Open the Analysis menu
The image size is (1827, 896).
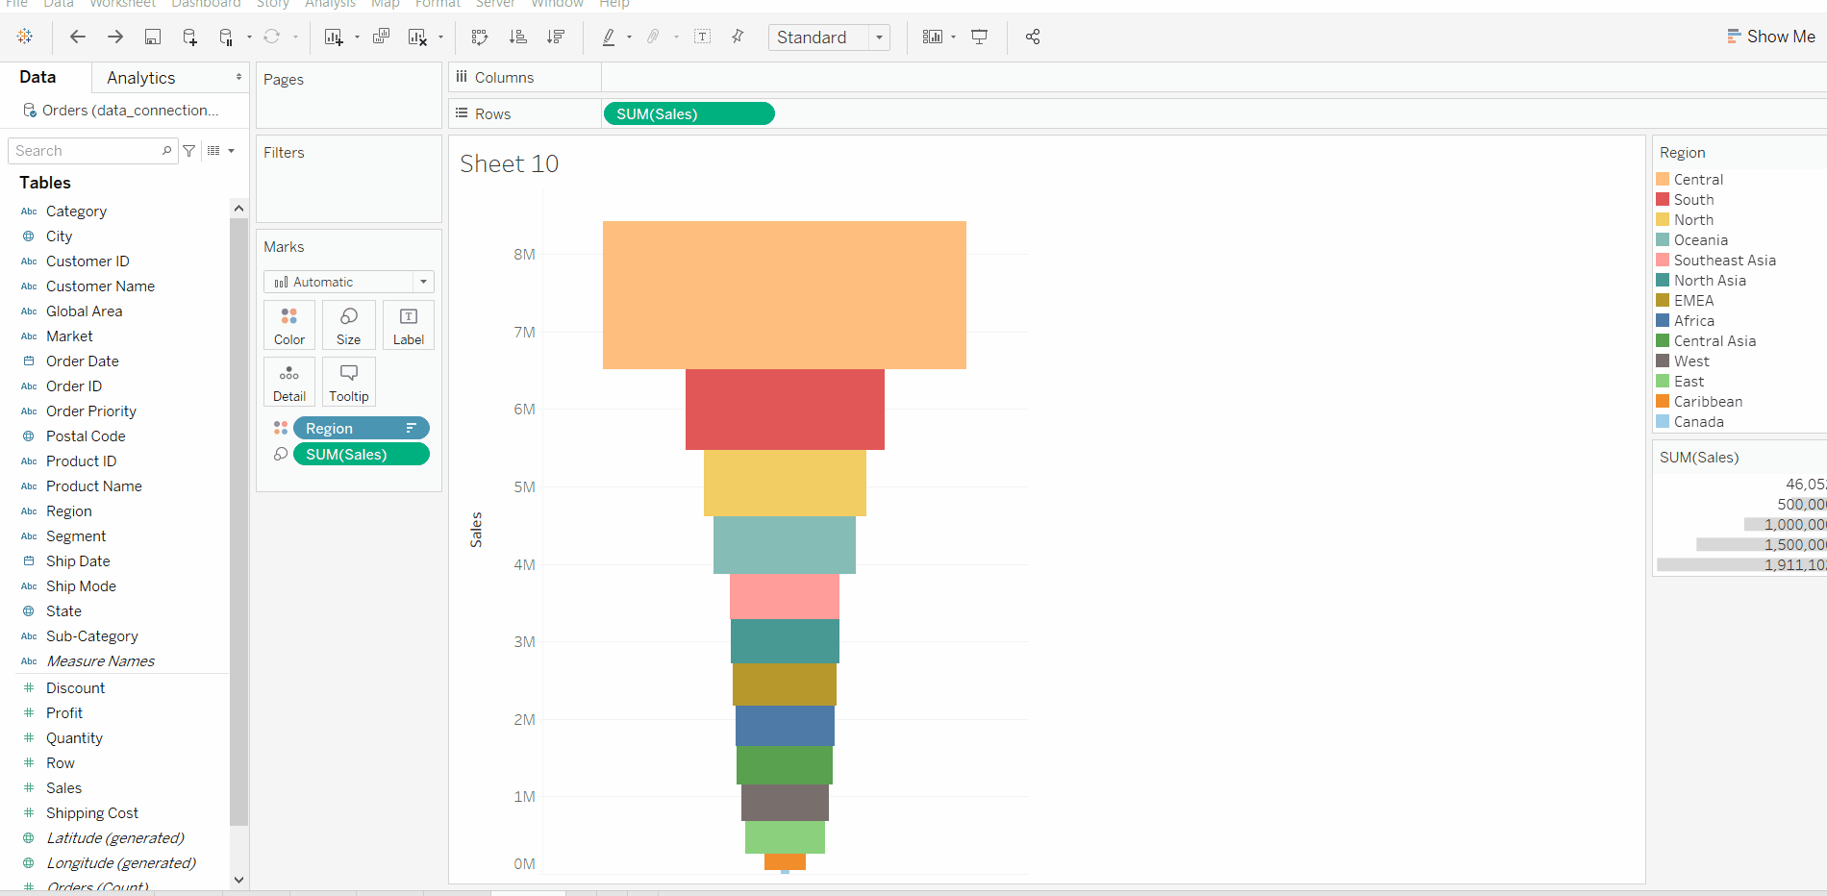(x=330, y=4)
